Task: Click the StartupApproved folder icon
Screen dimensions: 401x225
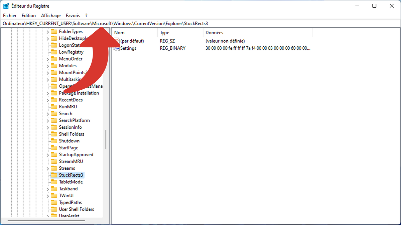Action: pos(54,155)
